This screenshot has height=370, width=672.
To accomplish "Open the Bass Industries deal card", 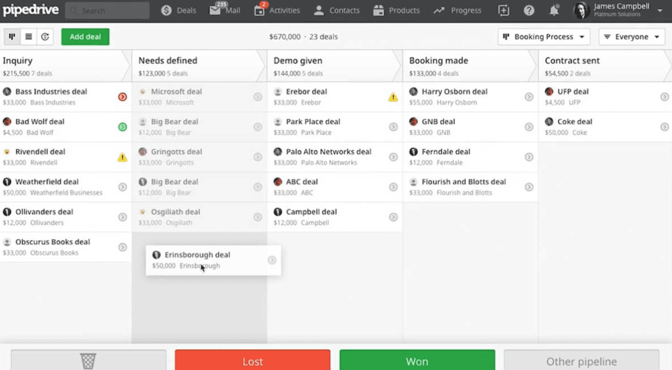I will pos(66,97).
